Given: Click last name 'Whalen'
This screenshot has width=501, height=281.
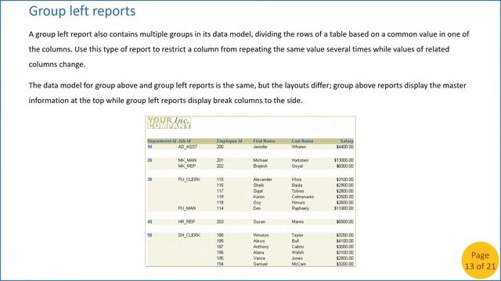Looking at the screenshot, I should [299, 147].
